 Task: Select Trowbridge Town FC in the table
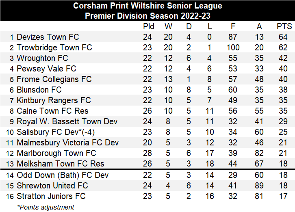tap(54, 48)
